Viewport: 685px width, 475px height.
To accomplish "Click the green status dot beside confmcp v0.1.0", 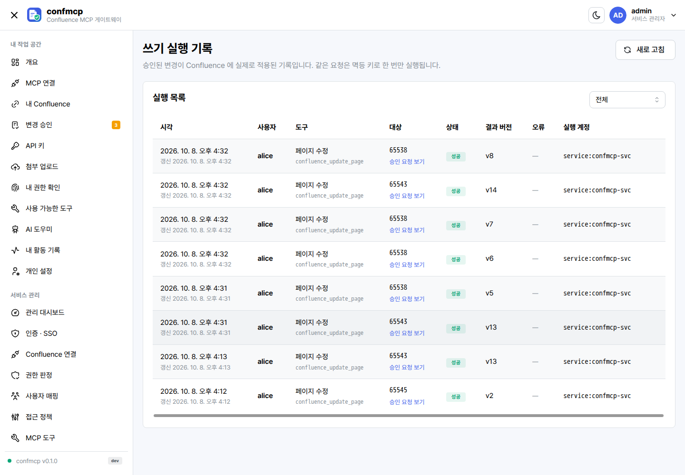I will tap(10, 461).
